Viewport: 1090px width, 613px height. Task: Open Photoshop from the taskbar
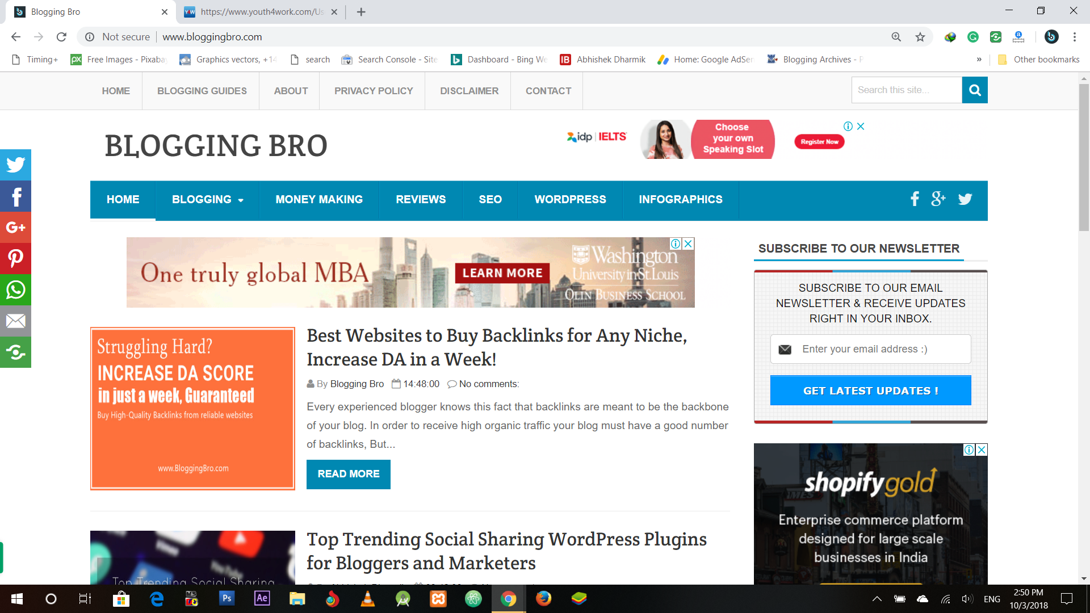point(227,598)
